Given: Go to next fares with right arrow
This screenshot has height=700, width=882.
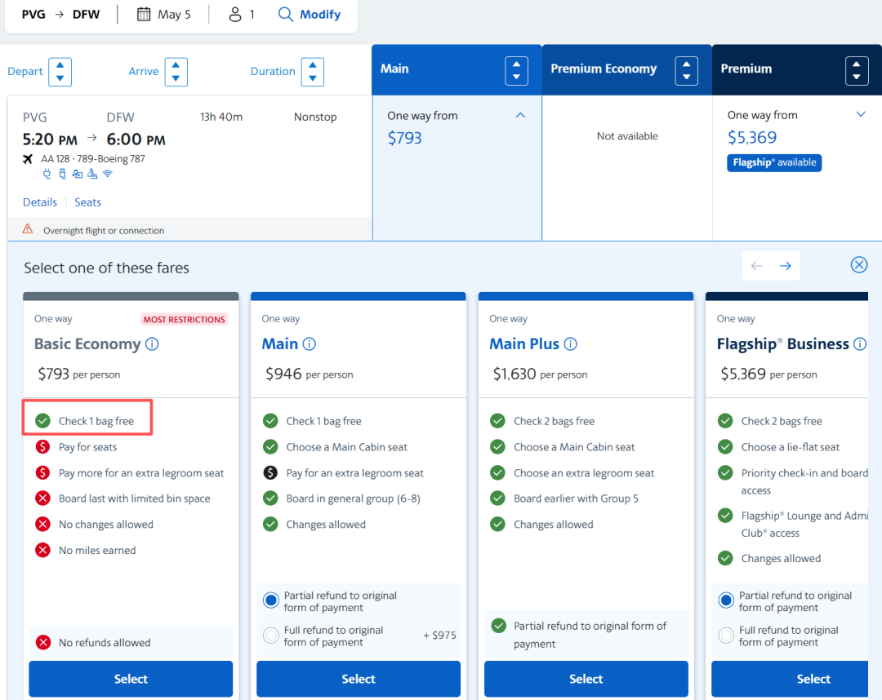Looking at the screenshot, I should click(785, 266).
